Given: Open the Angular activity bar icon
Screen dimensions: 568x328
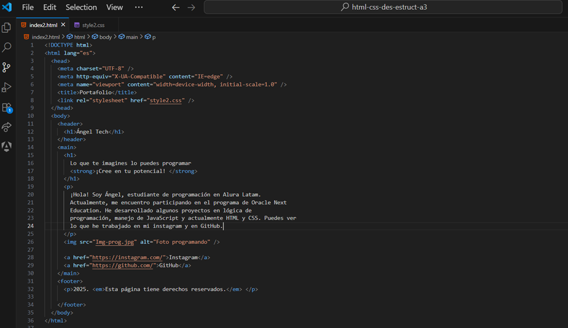Looking at the screenshot, I should (x=6, y=146).
